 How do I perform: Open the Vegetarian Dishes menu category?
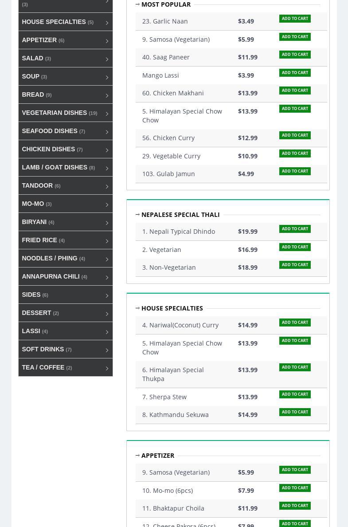click(x=55, y=113)
